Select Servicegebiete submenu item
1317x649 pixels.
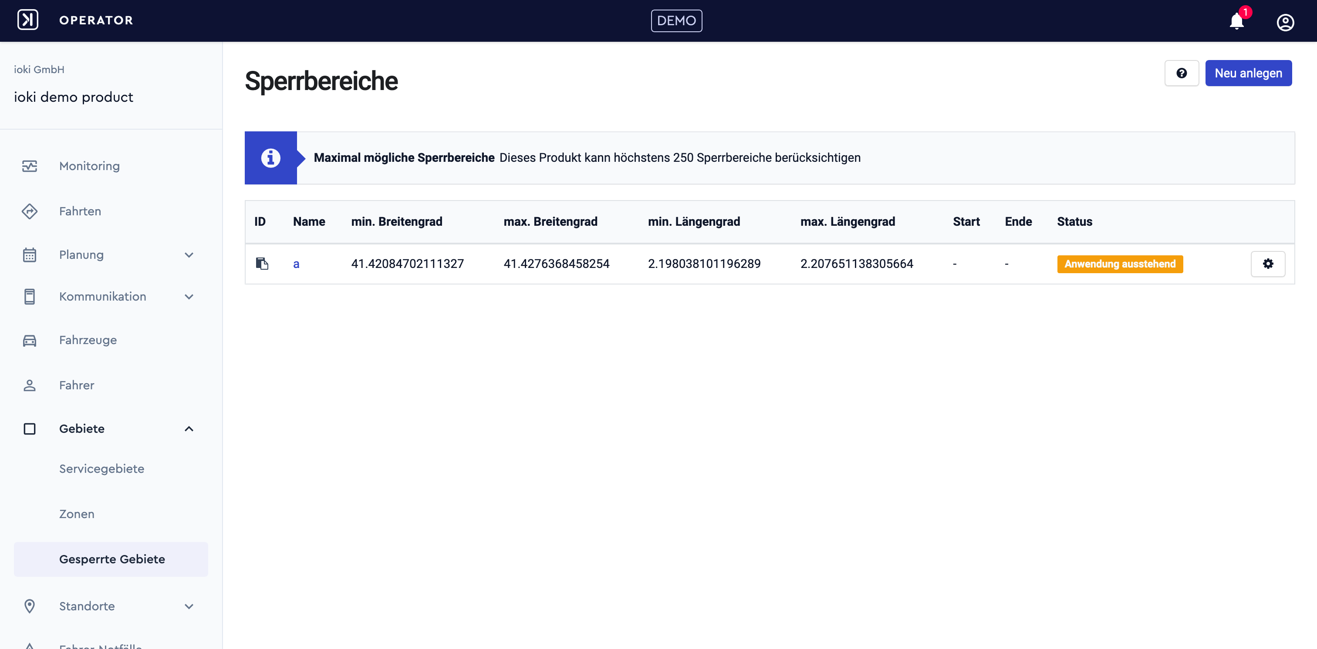pos(102,469)
